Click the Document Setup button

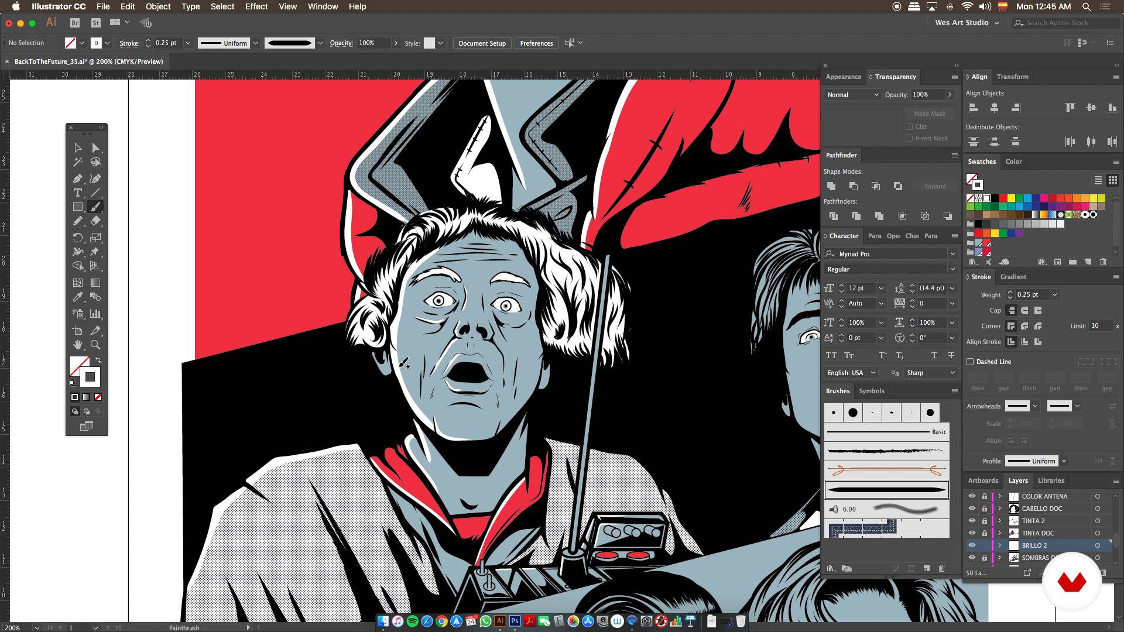(x=482, y=43)
